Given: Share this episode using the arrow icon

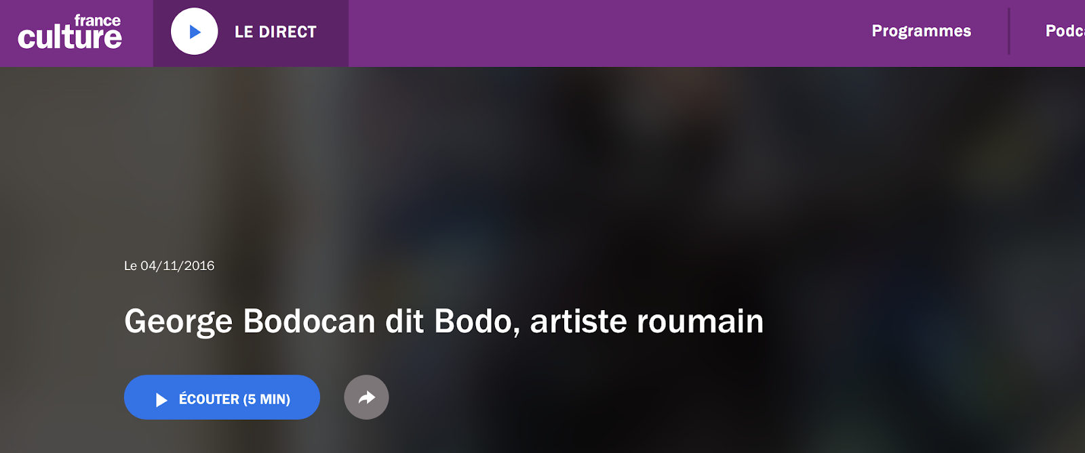Looking at the screenshot, I should [x=367, y=397].
